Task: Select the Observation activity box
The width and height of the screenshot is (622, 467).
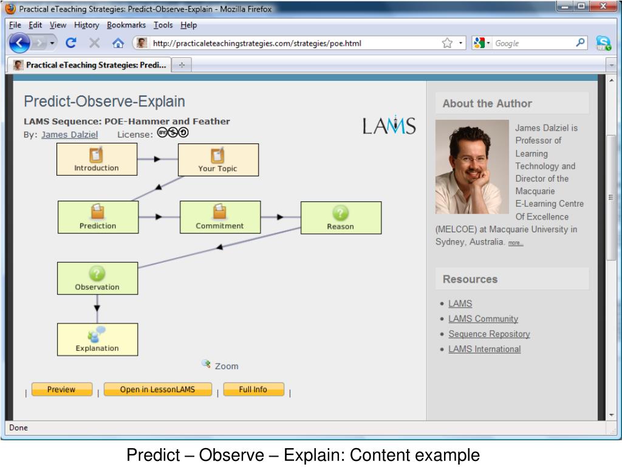Action: point(97,278)
